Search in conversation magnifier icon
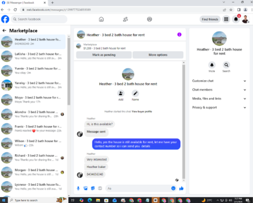Viewport: 253px width, 203px height. click(x=226, y=65)
